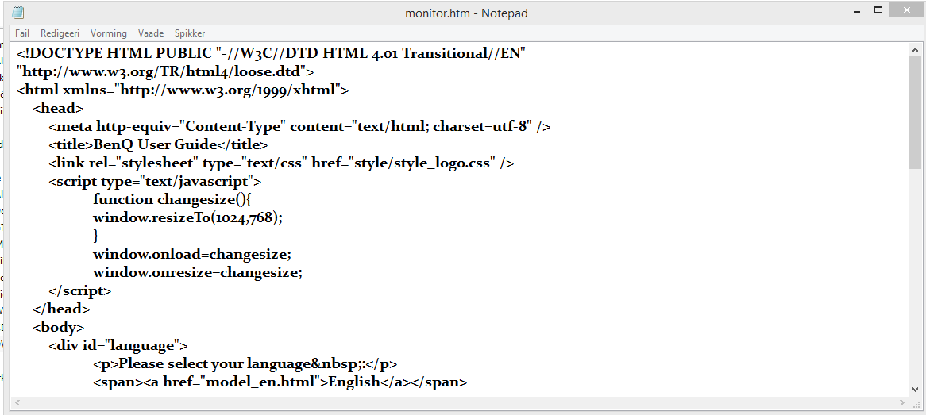
Task: Click the "<!DOCTYPE HTML PUBLIC" line
Action: pyautogui.click(x=271, y=54)
